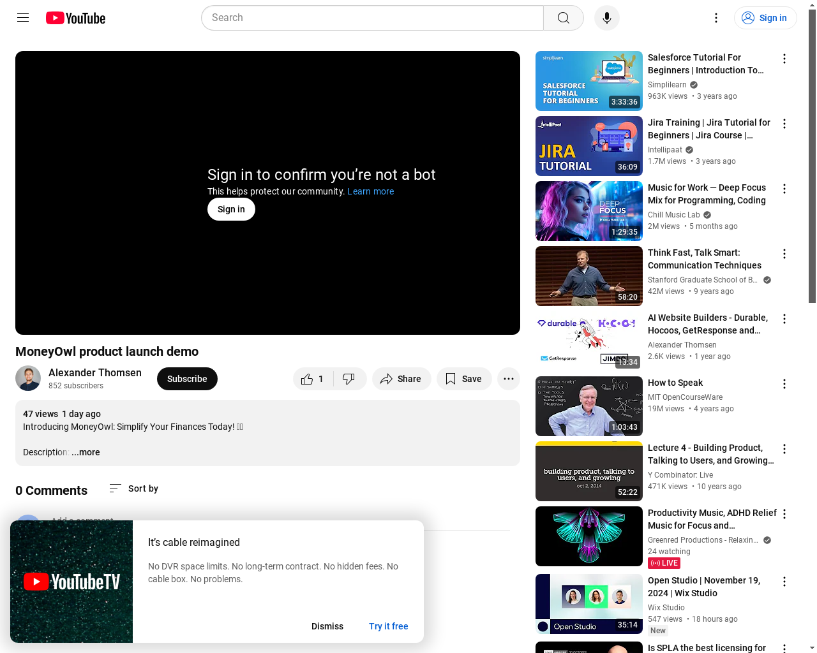817x653 pixels.
Task: Start voice search with microphone icon
Action: coord(607,18)
